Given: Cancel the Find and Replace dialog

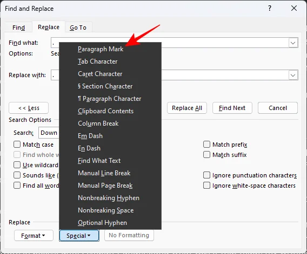Looking at the screenshot, I should click(278, 108).
